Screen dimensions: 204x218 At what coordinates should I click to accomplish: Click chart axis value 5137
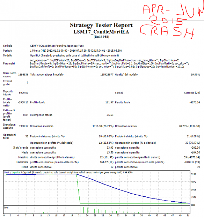[x=194, y=174]
